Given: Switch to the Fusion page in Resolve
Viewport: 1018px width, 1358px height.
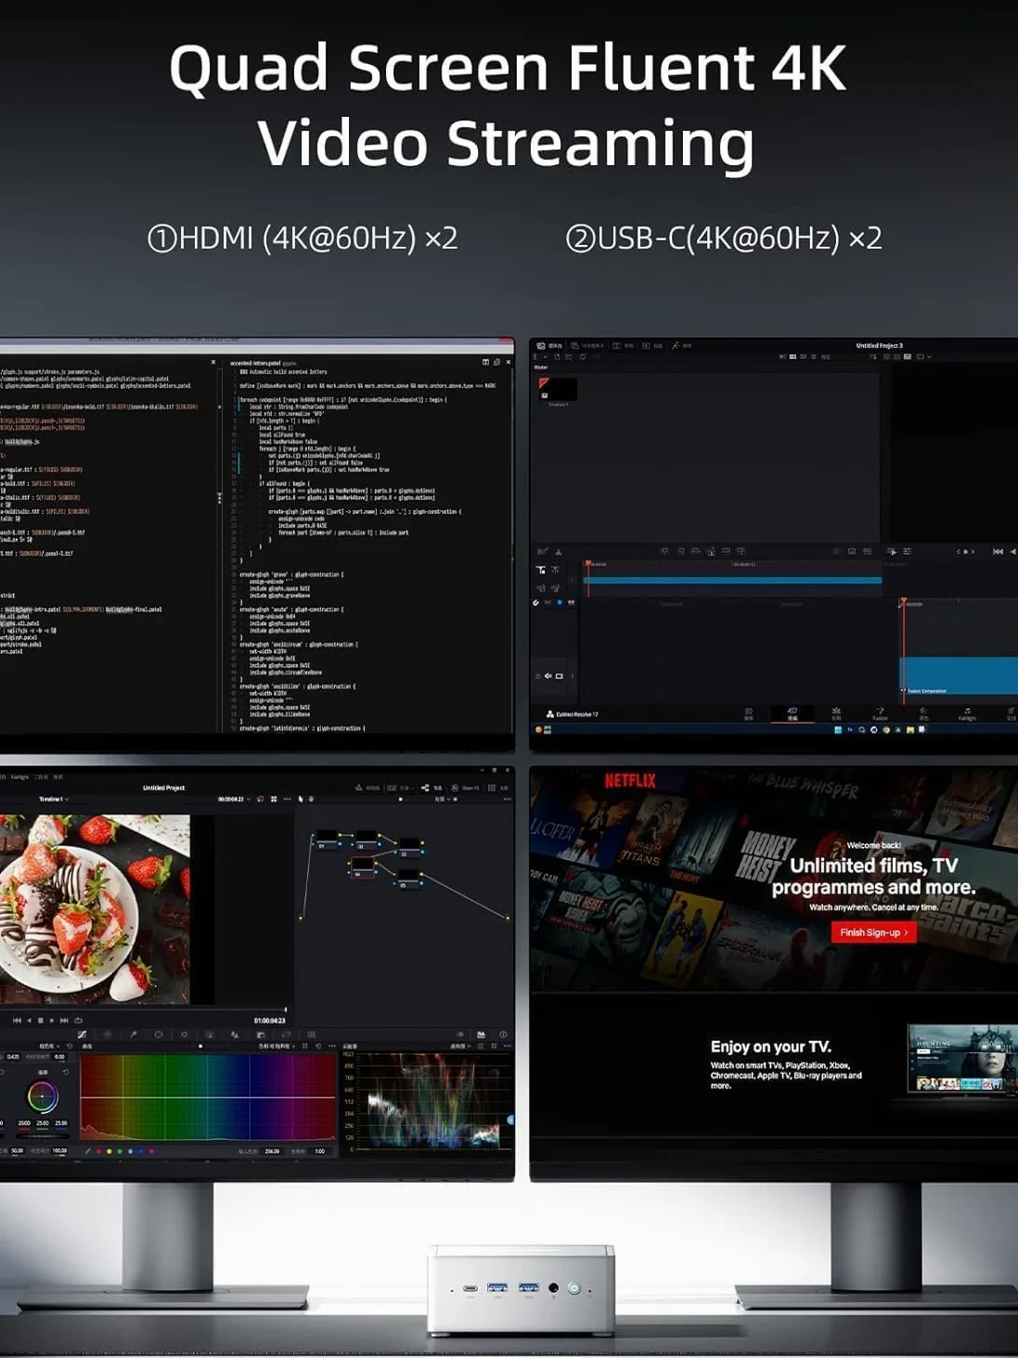Looking at the screenshot, I should point(879,713).
